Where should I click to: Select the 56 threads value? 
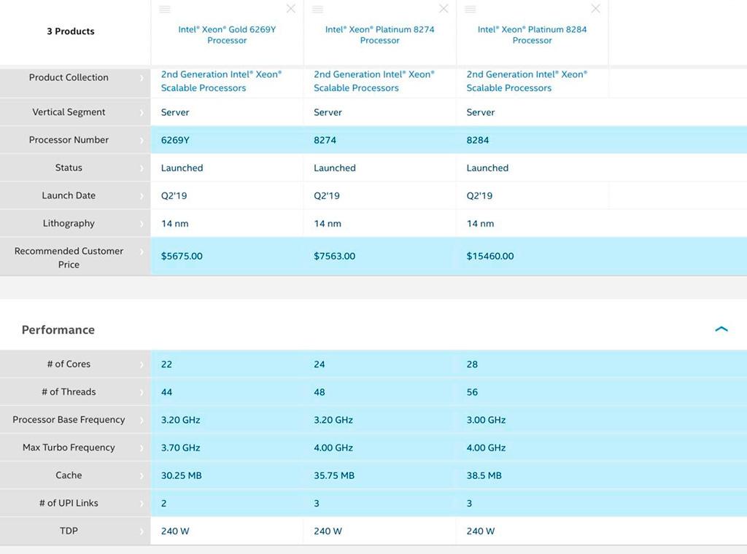coord(472,392)
